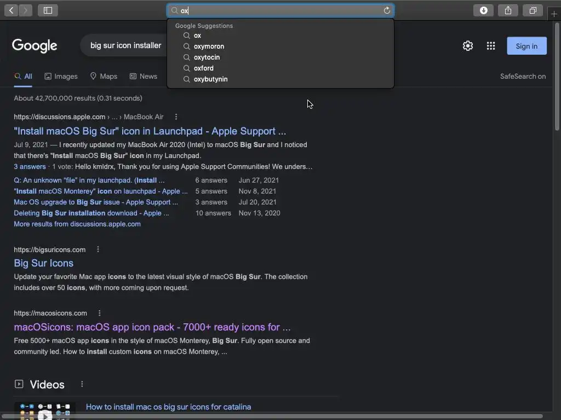The width and height of the screenshot is (561, 420).
Task: Click the Google logo
Action: click(x=35, y=46)
